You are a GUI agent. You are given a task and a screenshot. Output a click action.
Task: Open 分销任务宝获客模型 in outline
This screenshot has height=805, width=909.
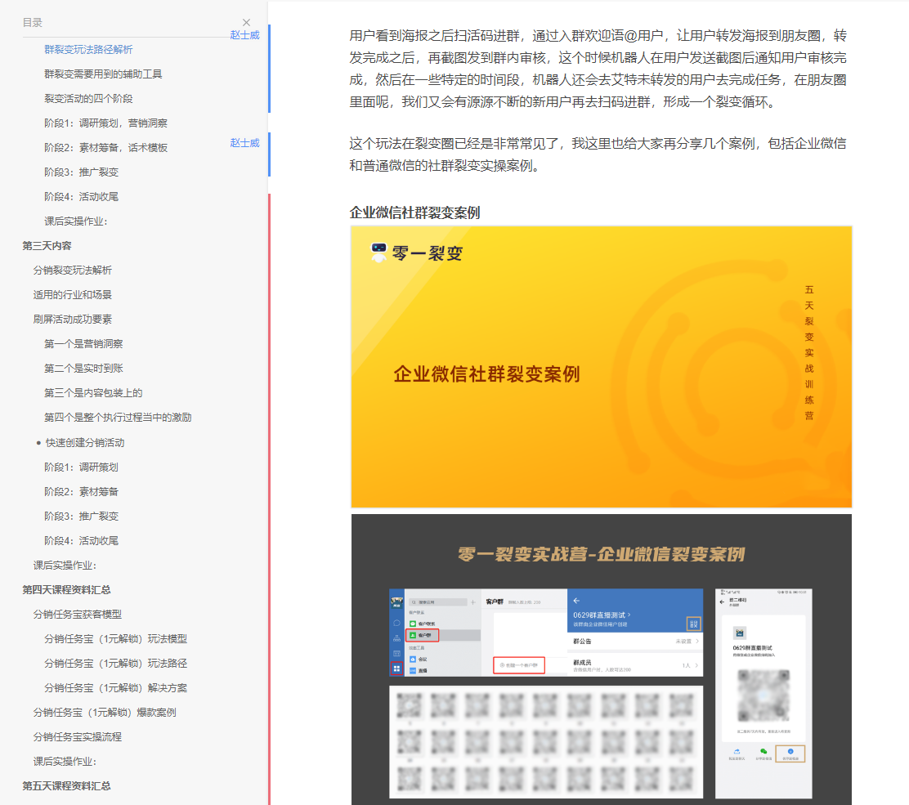[x=78, y=615]
